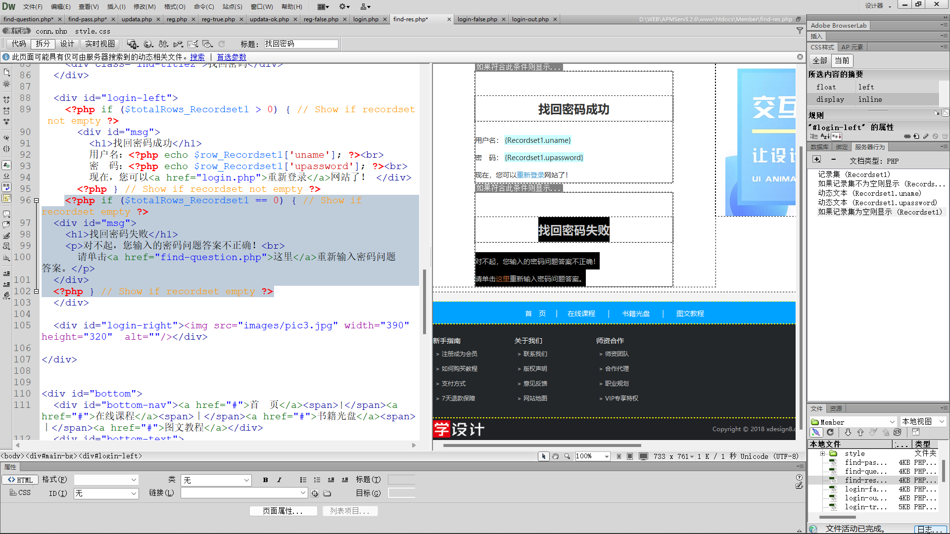Viewport: 950px width, 534px height.
Task: Open the 修改(M) menu
Action: [144, 6]
